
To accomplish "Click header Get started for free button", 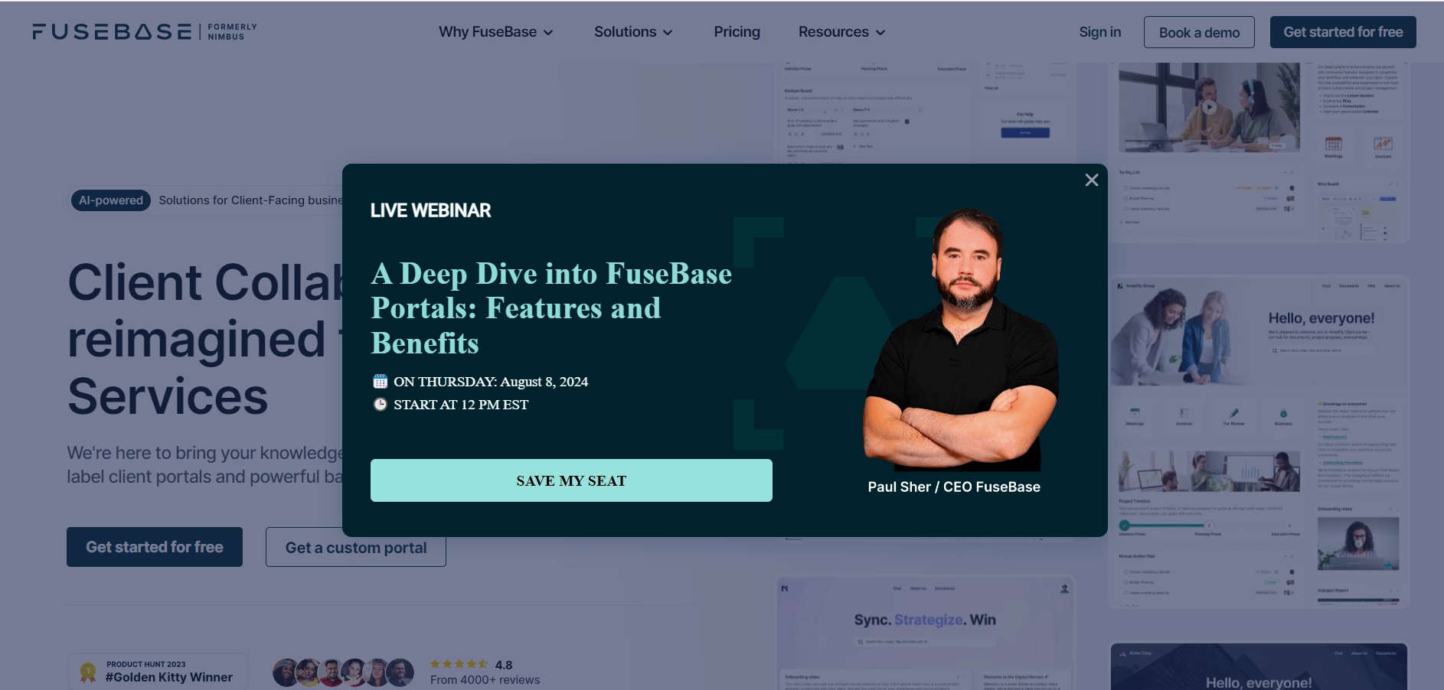I will [1343, 32].
